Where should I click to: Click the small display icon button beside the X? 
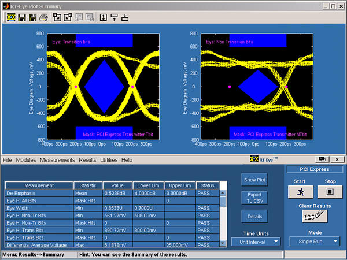[x=322, y=159]
